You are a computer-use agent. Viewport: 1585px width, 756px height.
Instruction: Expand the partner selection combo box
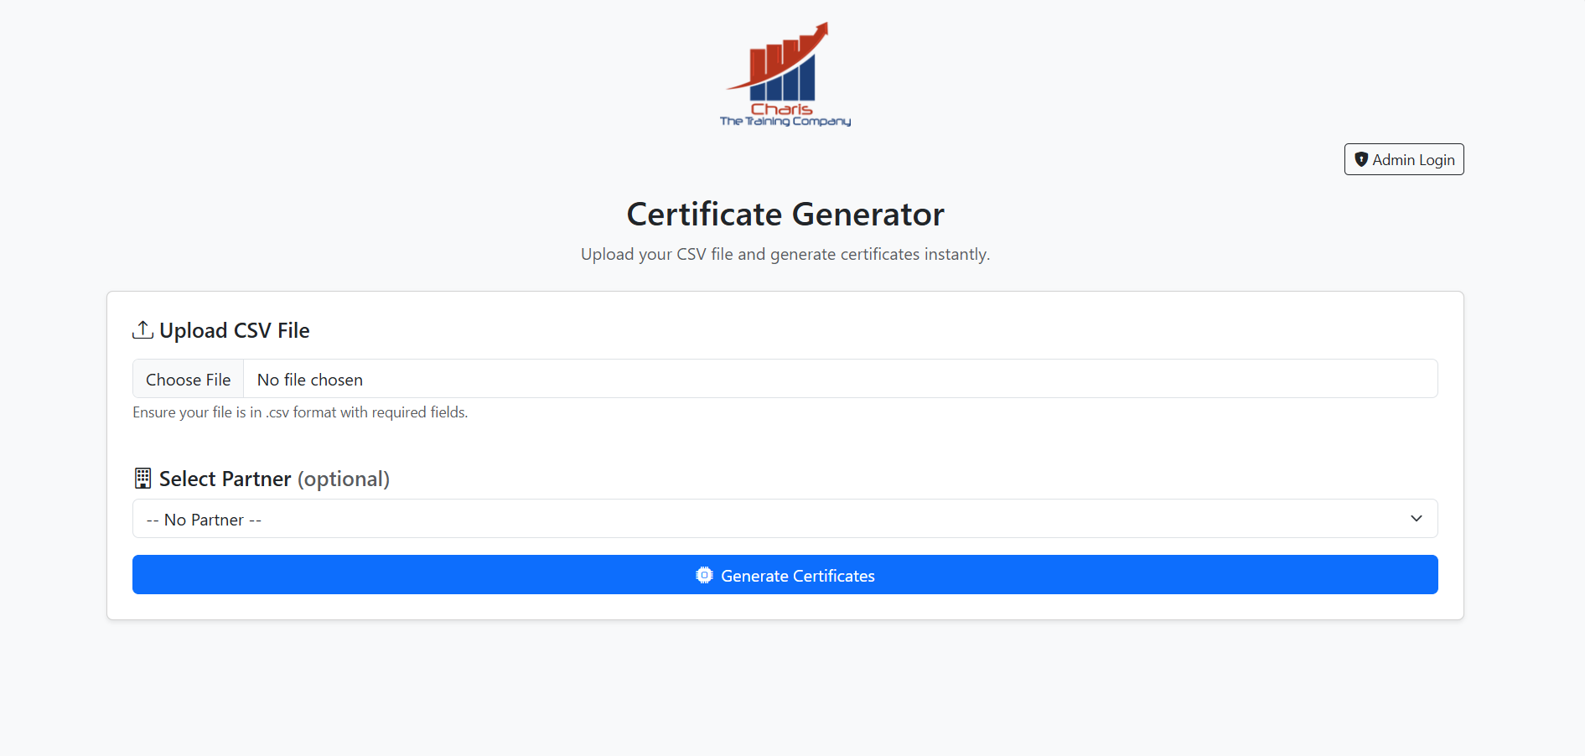point(784,518)
